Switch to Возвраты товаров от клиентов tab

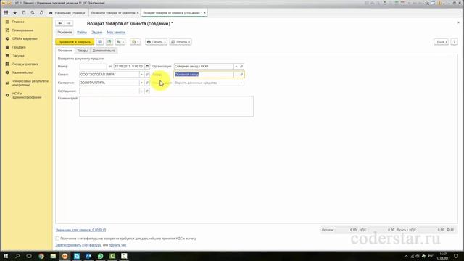point(113,13)
